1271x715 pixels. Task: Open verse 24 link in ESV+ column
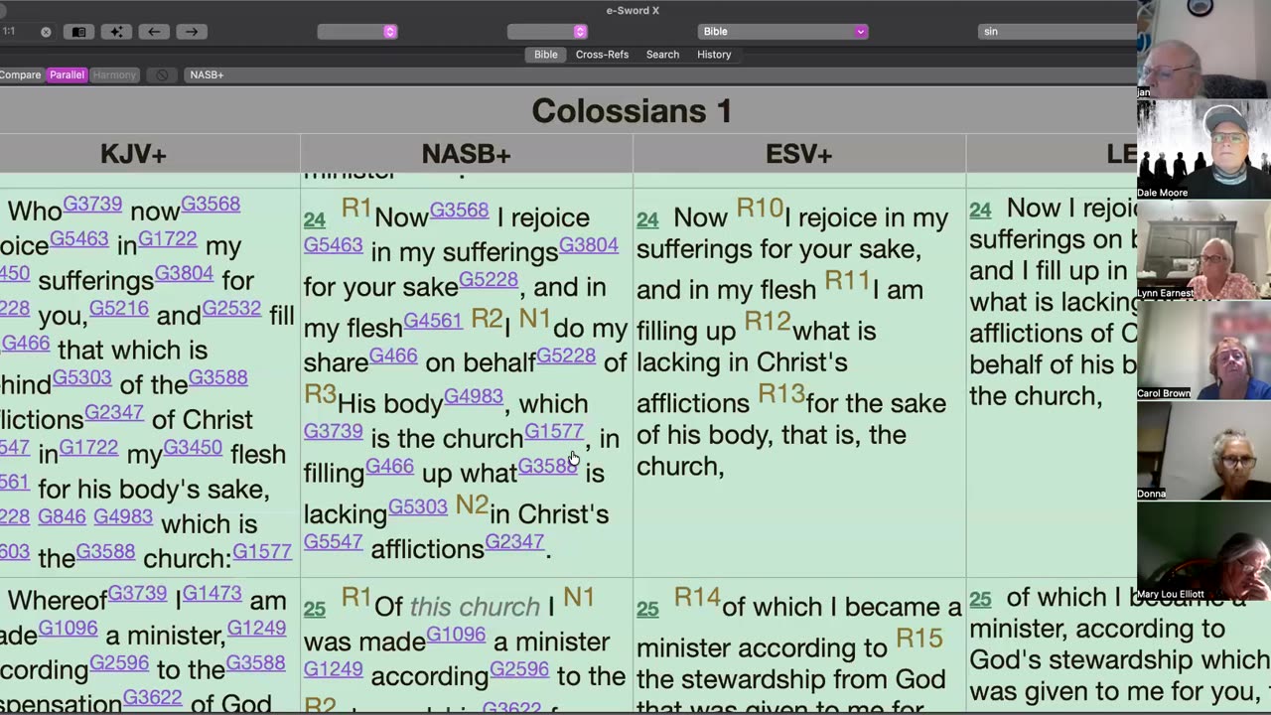647,219
